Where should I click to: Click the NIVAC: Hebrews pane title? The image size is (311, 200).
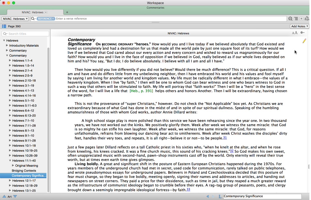178,33
